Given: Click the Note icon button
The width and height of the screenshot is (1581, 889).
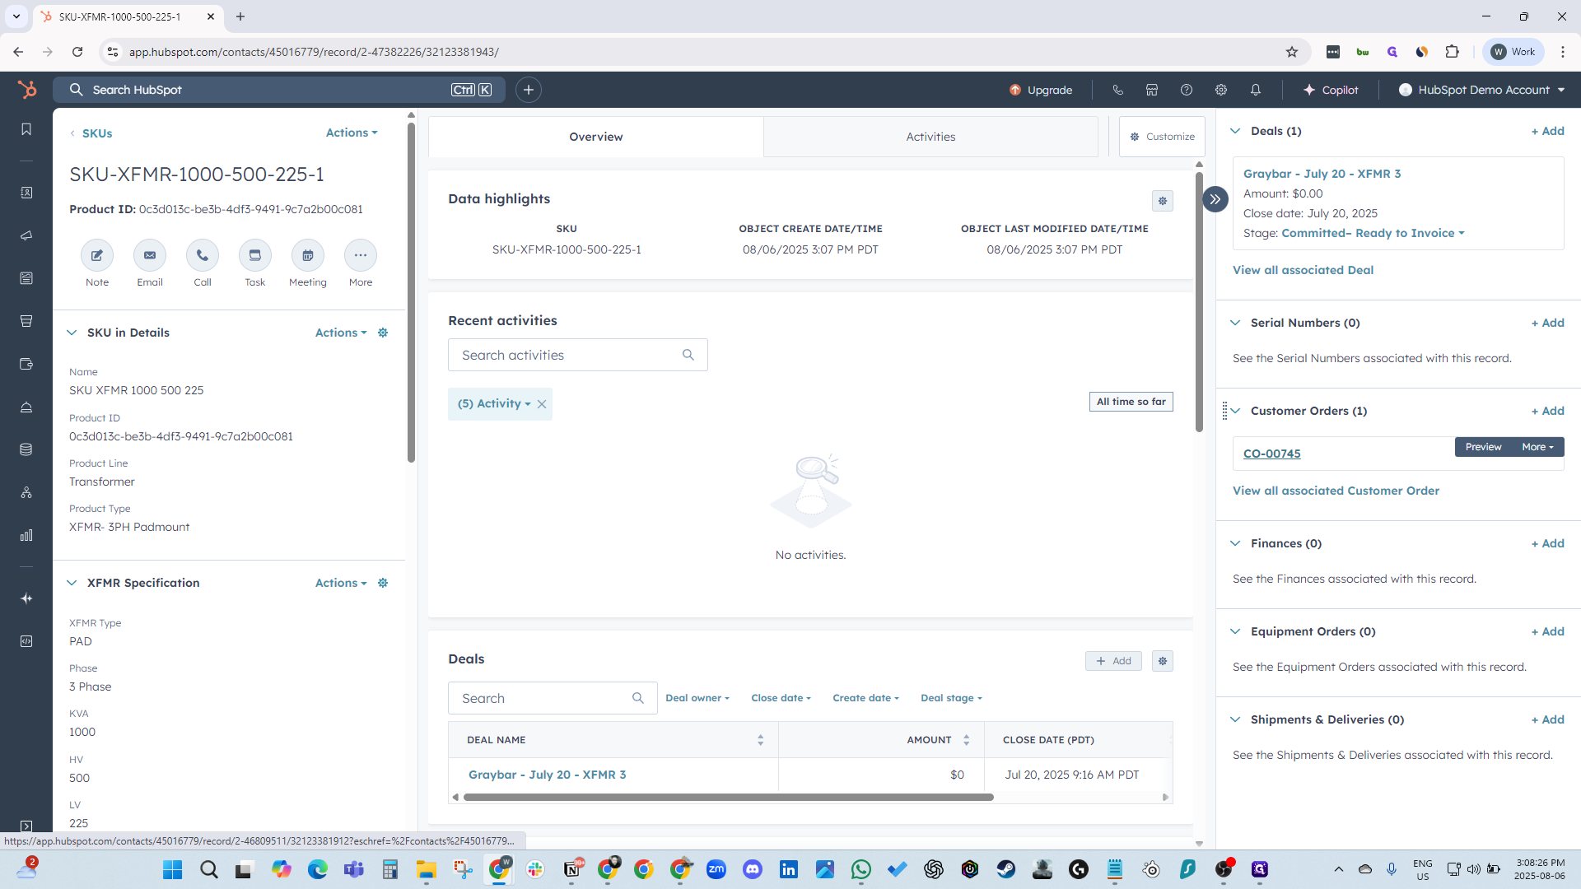Looking at the screenshot, I should point(97,255).
